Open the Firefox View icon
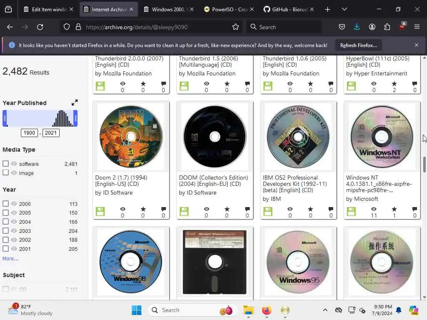Image resolution: width=427 pixels, height=320 pixels. [x=8, y=10]
